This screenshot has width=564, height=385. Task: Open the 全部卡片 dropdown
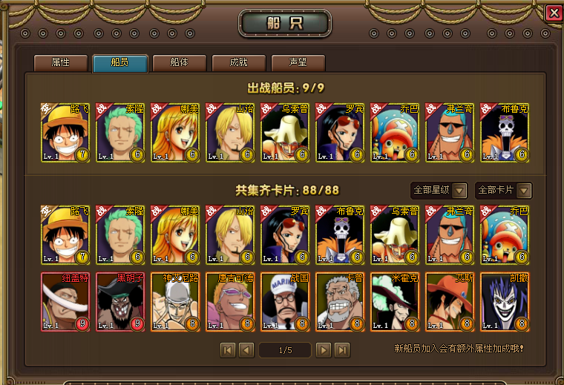point(503,190)
